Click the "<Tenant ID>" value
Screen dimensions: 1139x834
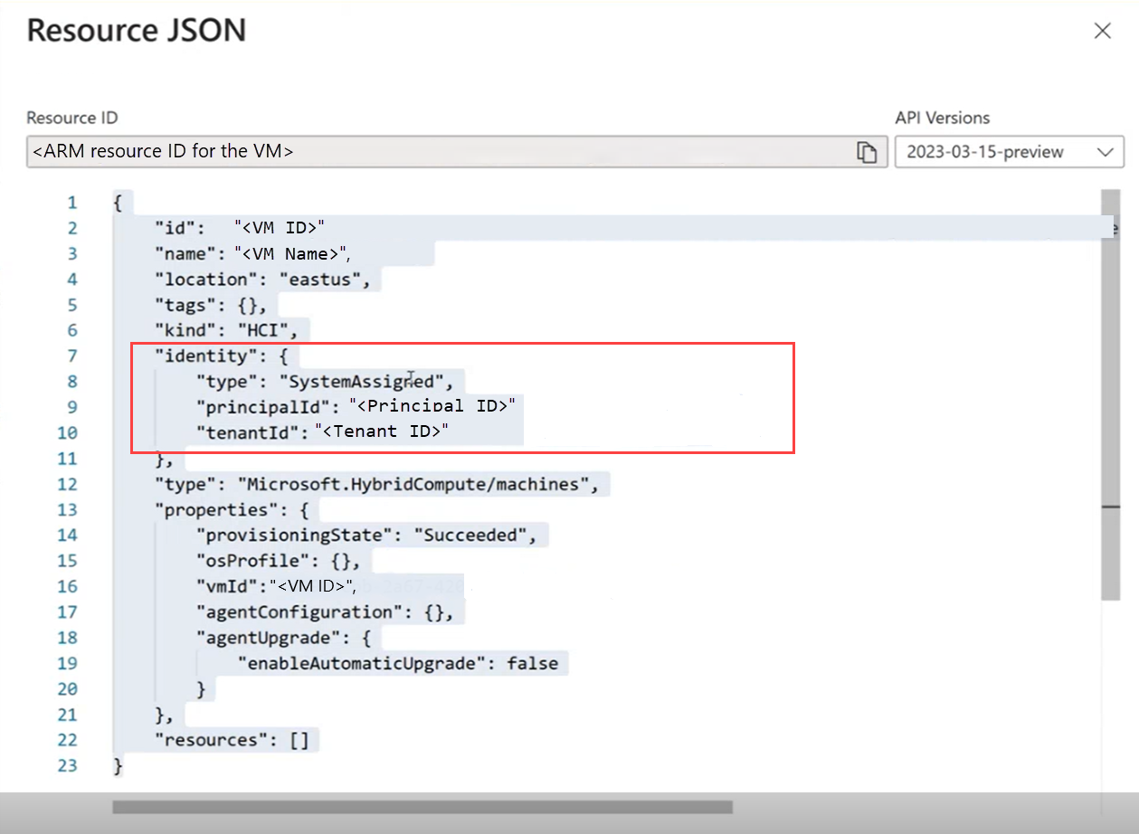[383, 431]
